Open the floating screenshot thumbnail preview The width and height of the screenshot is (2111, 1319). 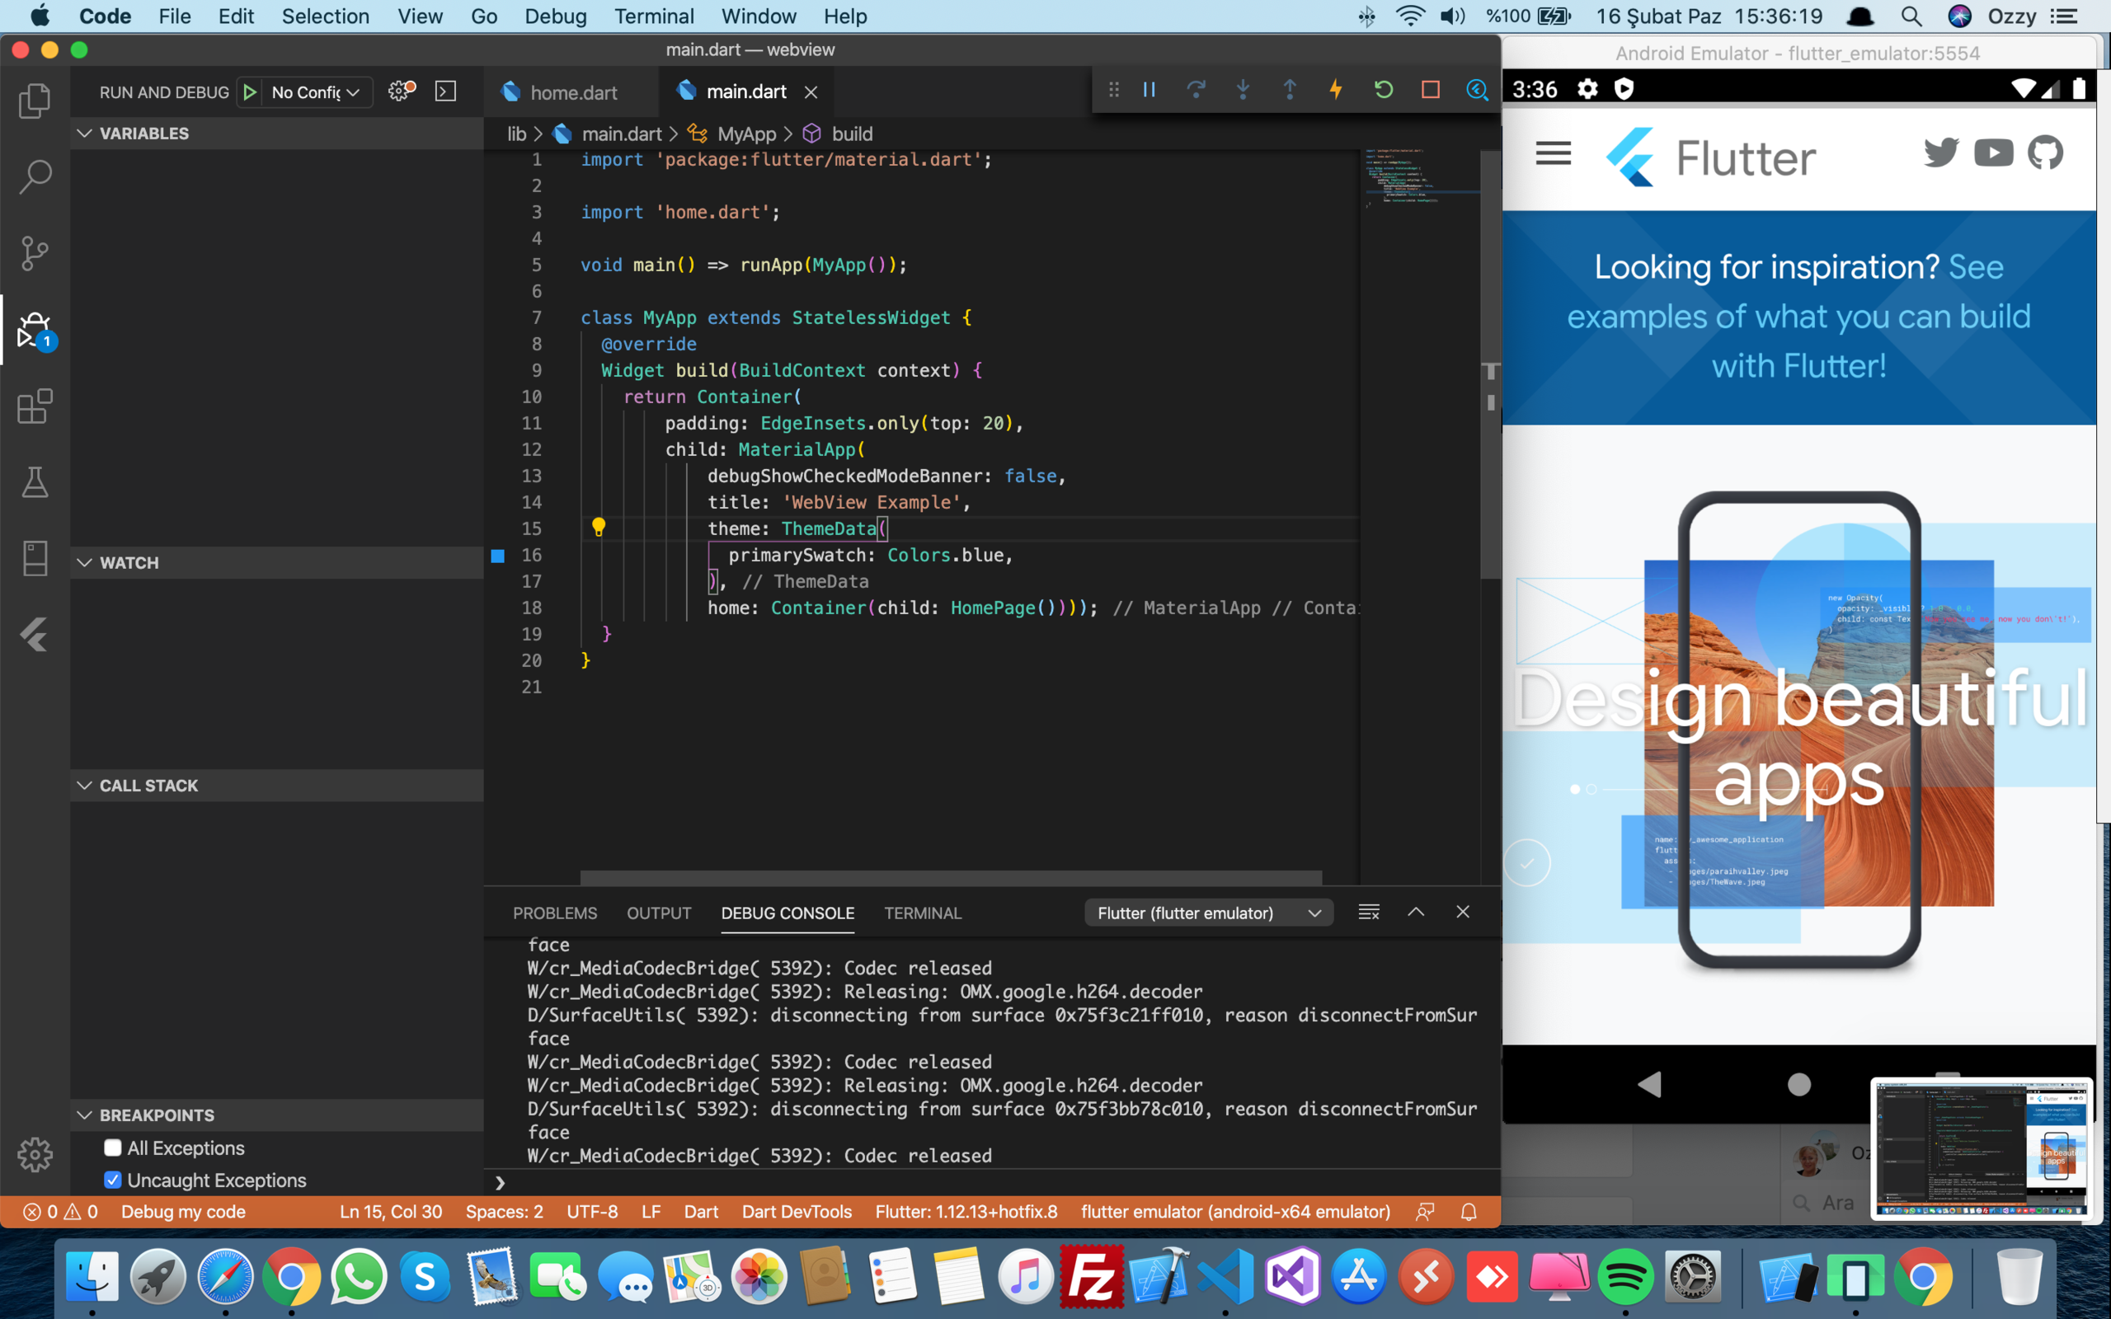tap(1981, 1148)
